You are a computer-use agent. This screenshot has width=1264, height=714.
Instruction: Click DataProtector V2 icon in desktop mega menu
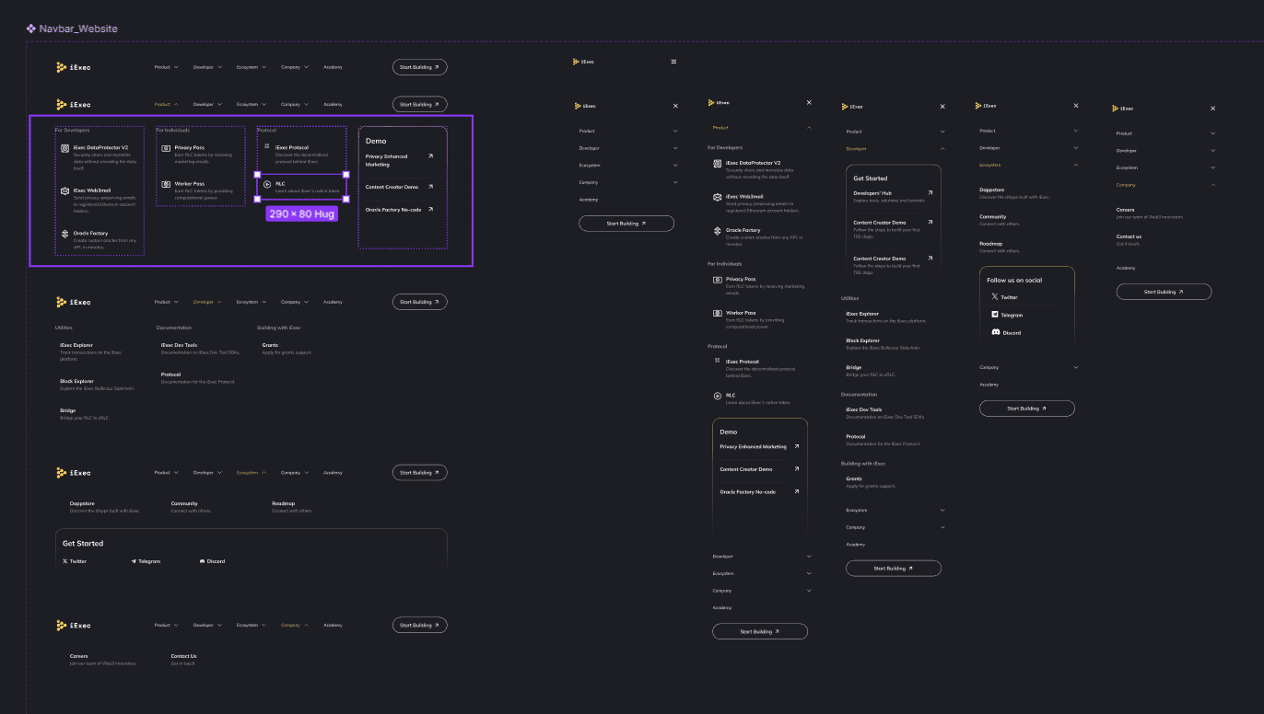pyautogui.click(x=65, y=147)
